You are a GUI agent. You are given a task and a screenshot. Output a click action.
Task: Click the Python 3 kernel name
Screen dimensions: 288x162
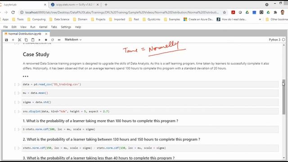point(274,40)
